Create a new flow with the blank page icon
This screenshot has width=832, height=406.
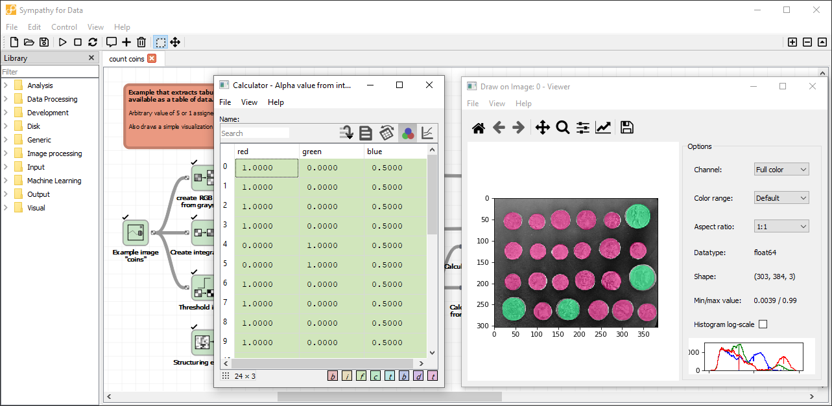coord(14,42)
